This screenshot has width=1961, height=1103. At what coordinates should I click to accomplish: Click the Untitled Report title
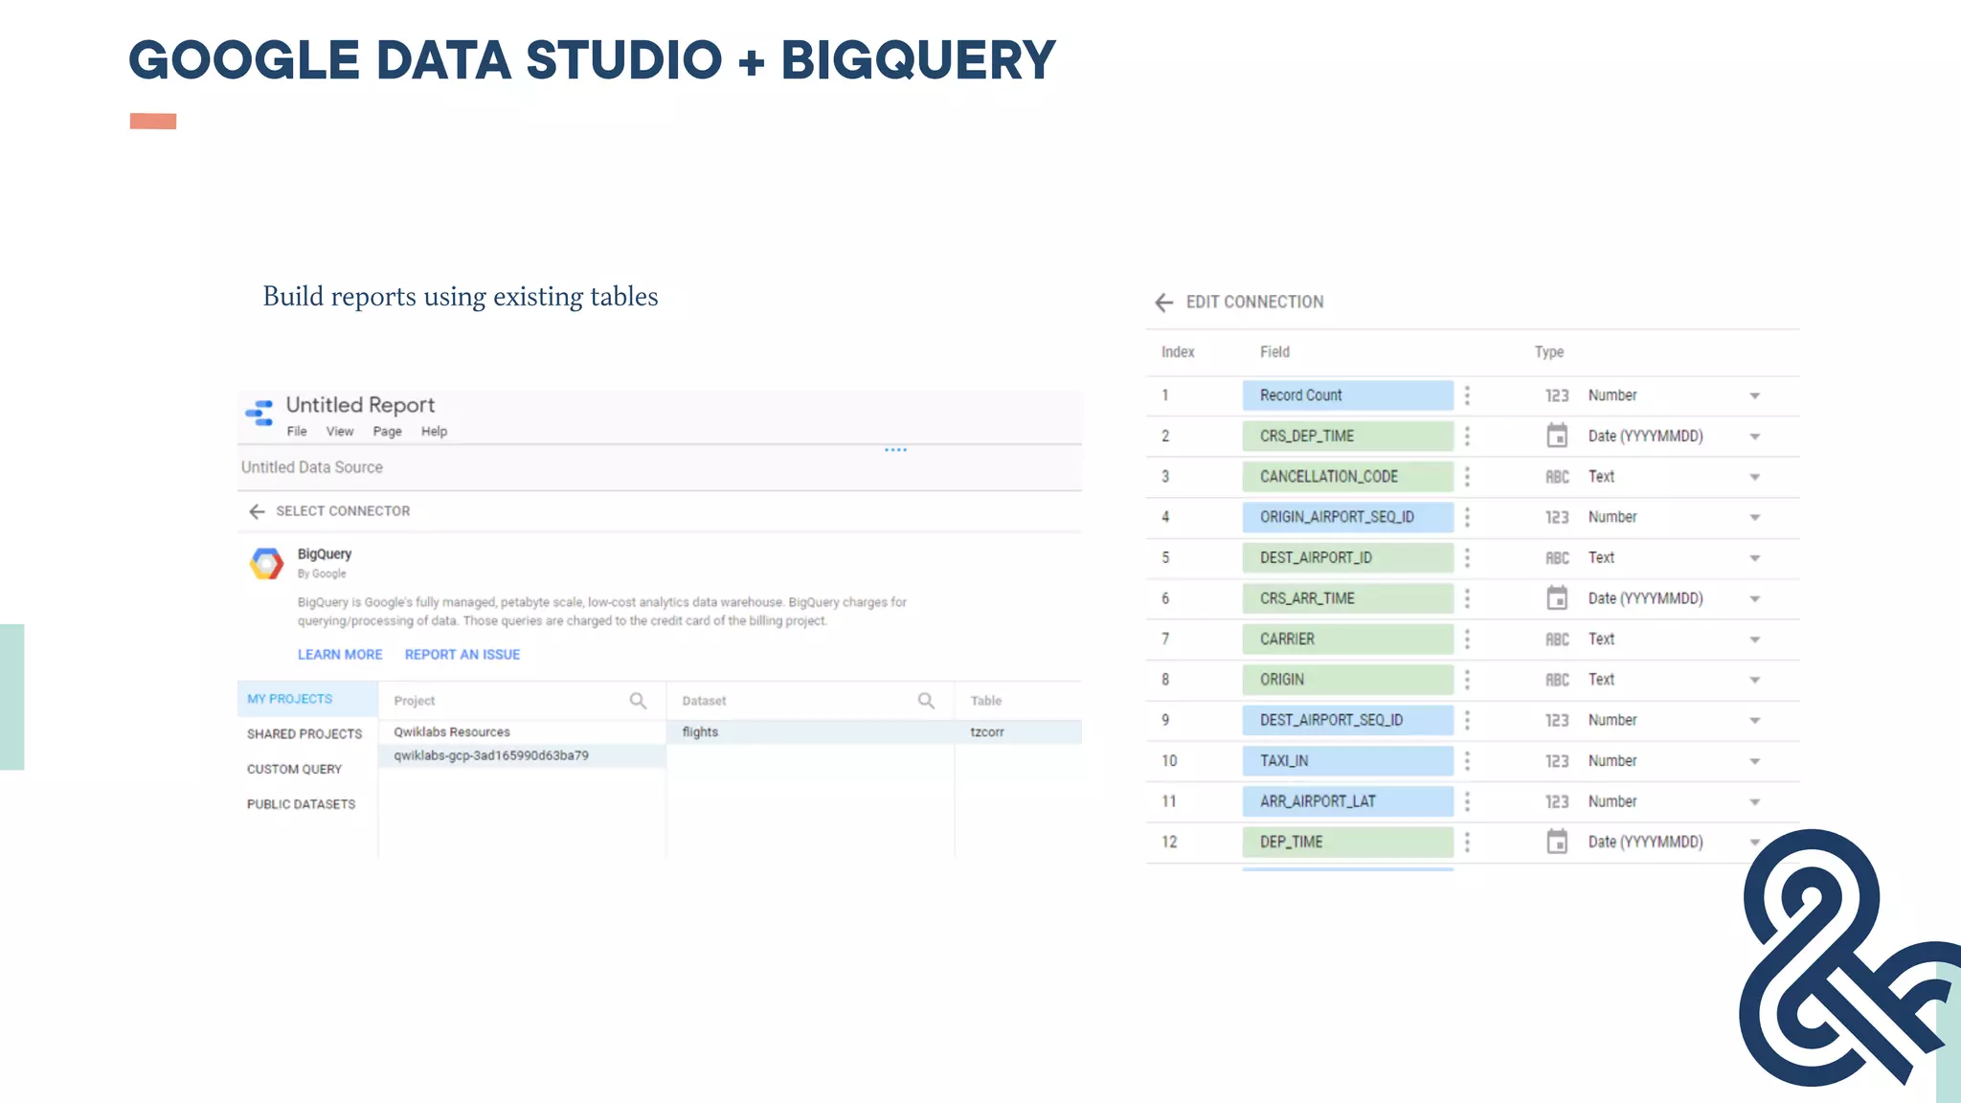360,405
